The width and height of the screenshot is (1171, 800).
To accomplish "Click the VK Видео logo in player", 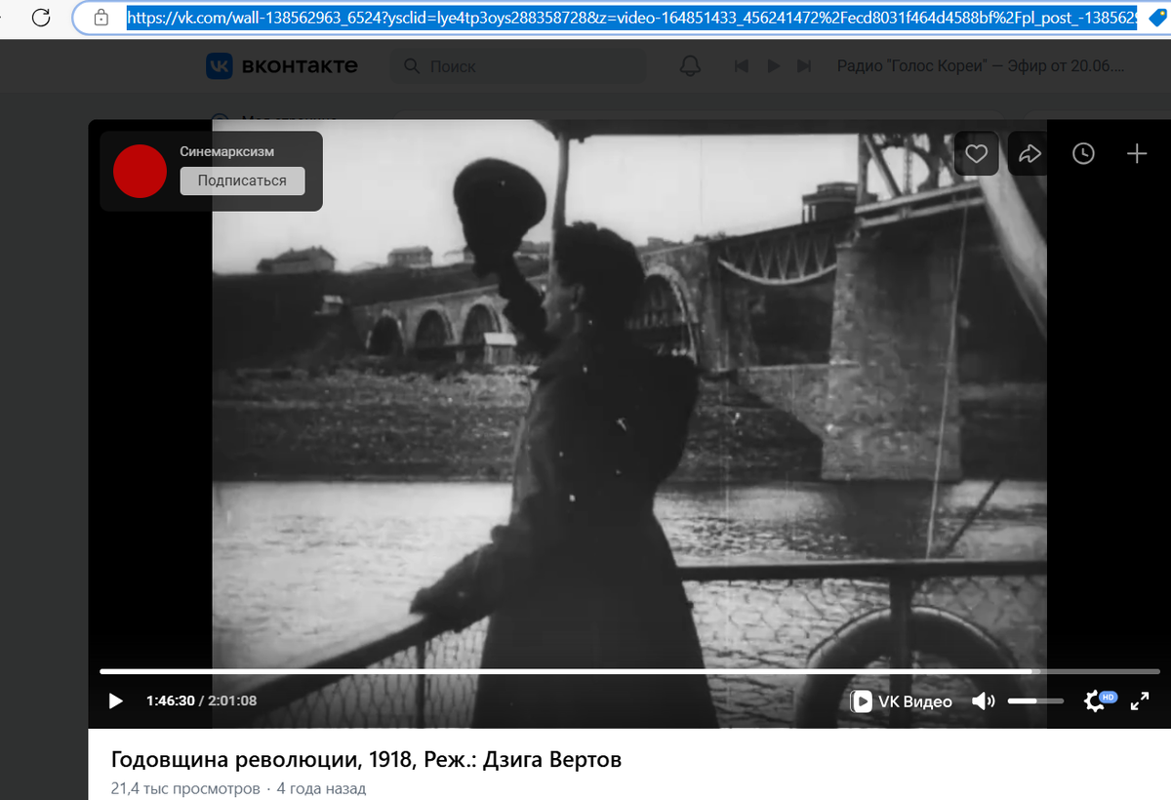I will pyautogui.click(x=900, y=701).
